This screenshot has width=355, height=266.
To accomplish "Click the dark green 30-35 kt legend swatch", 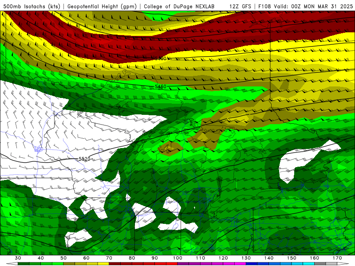I will (24, 264).
